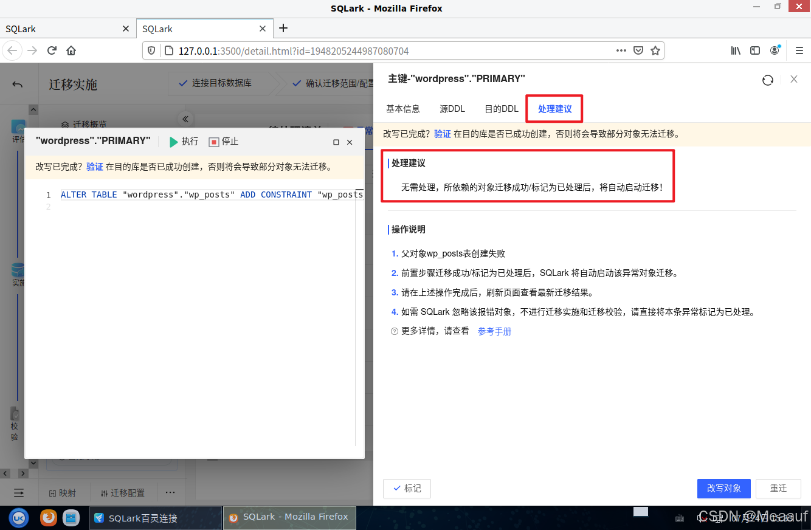Open page actions three-dot menu in URL bar
811x530 pixels.
click(621, 50)
